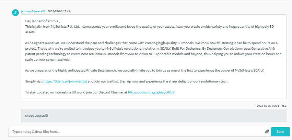Click the 'Private Beta launch' paragraph line
The image size is (292, 140).
pyautogui.click(x=145, y=71)
